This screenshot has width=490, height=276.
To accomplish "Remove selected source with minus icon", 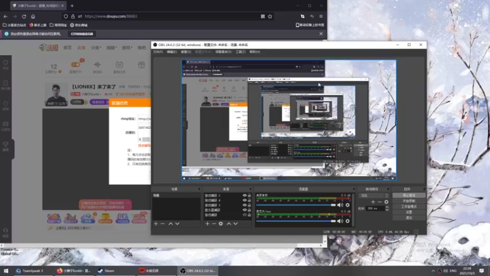I will [214, 224].
